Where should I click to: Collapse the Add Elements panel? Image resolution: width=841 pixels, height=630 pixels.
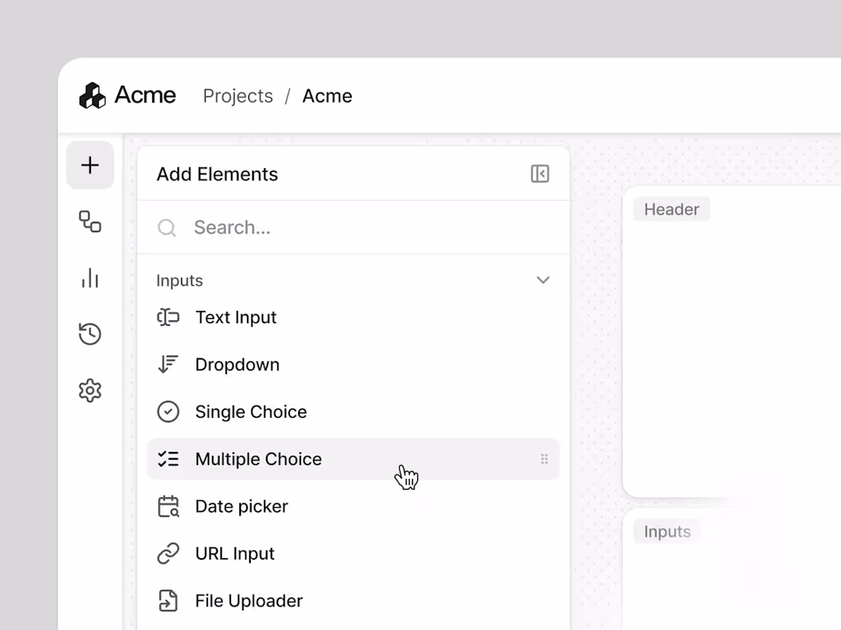click(540, 174)
